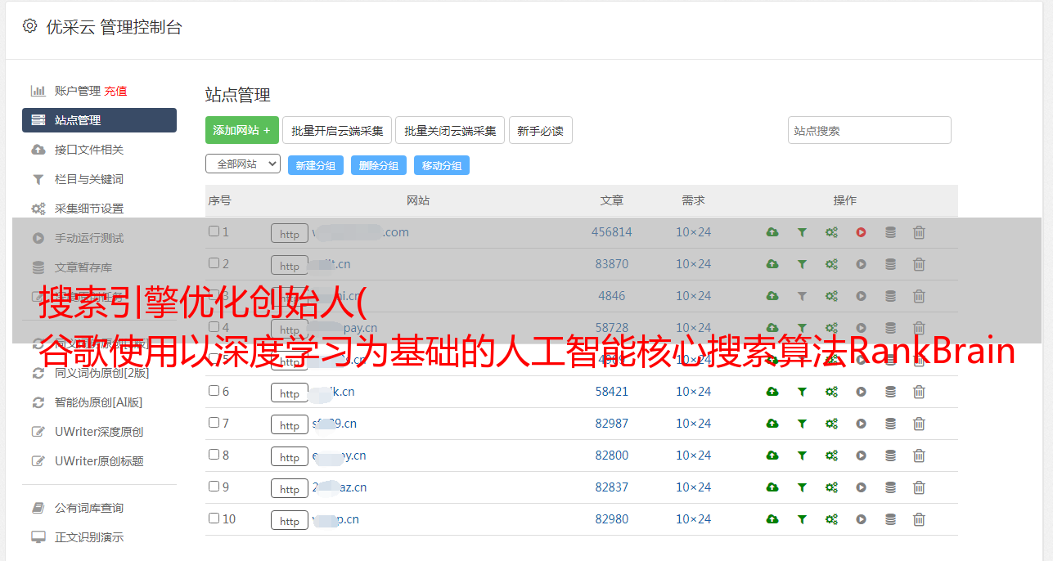Viewport: 1053px width, 561px height.
Task: Click the green filter funnel icon in row 8
Action: tap(802, 456)
